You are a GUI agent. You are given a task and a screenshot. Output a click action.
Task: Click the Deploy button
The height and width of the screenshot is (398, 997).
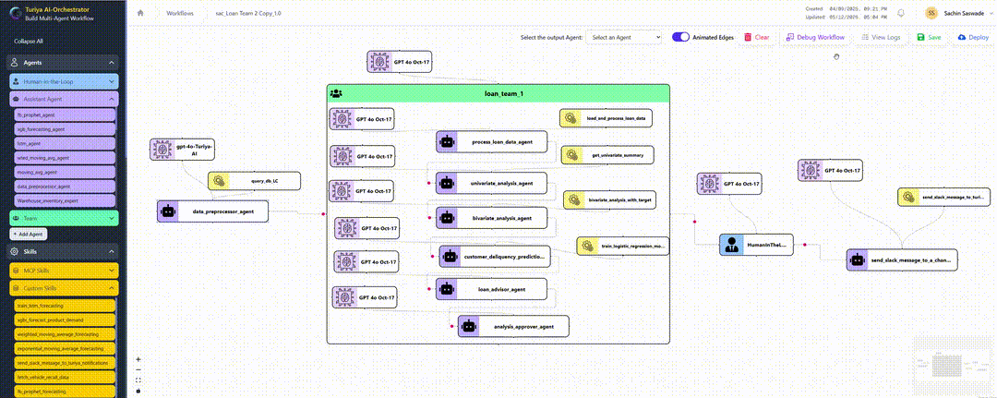pyautogui.click(x=973, y=38)
